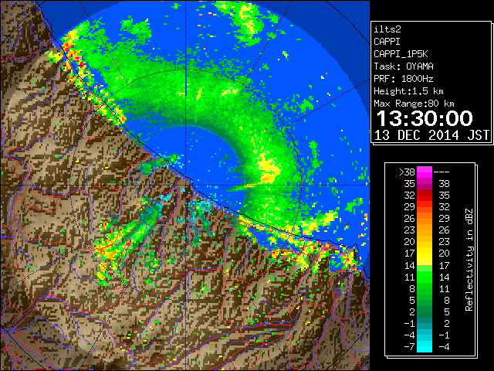Click the 'PRF: 1800Hz' line
Viewport: 494px width, 371px height.
pos(403,79)
